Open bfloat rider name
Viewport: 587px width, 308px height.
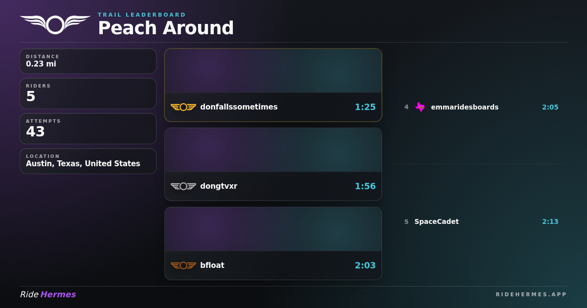pos(212,265)
